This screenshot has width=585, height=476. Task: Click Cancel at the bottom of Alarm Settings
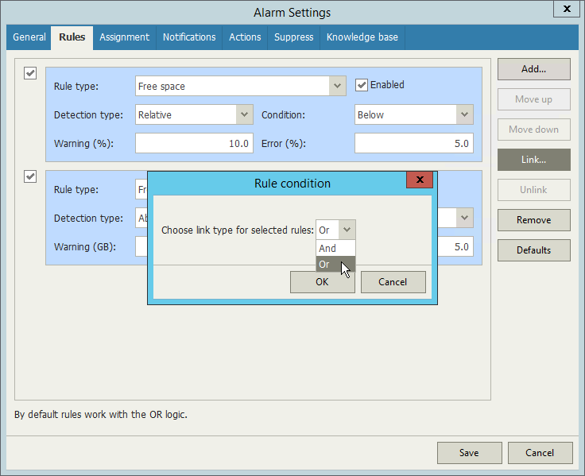click(x=540, y=453)
